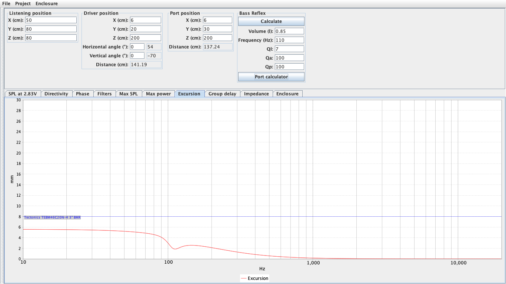Click the Bass Reflex Calculate button

click(x=271, y=21)
